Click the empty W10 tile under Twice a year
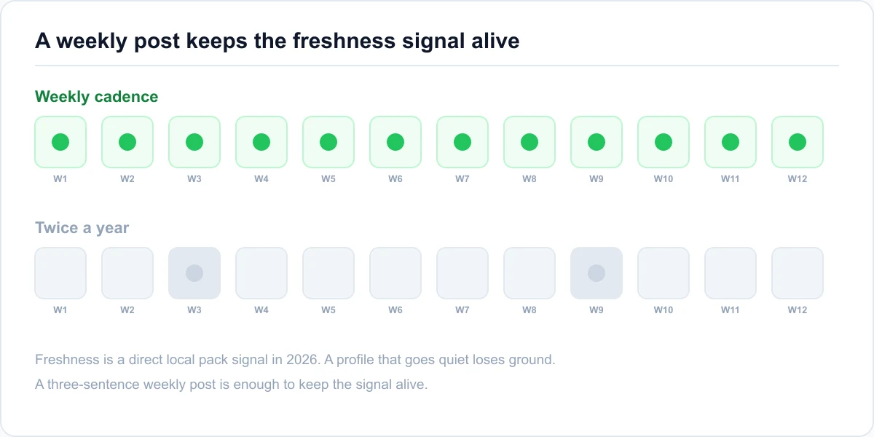The width and height of the screenshot is (874, 437). 664,273
